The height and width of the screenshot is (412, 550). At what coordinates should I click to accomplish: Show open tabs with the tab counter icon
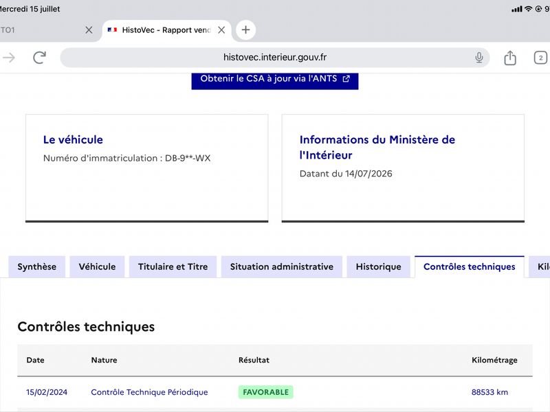click(540, 58)
